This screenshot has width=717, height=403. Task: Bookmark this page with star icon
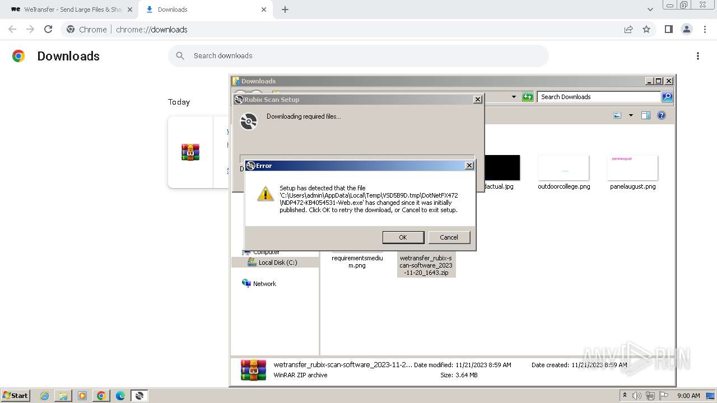pos(646,30)
